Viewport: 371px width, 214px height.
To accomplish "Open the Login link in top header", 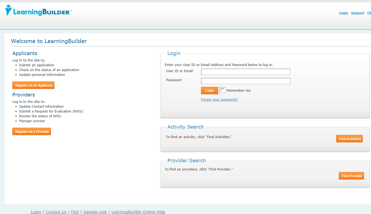I will [343, 13].
